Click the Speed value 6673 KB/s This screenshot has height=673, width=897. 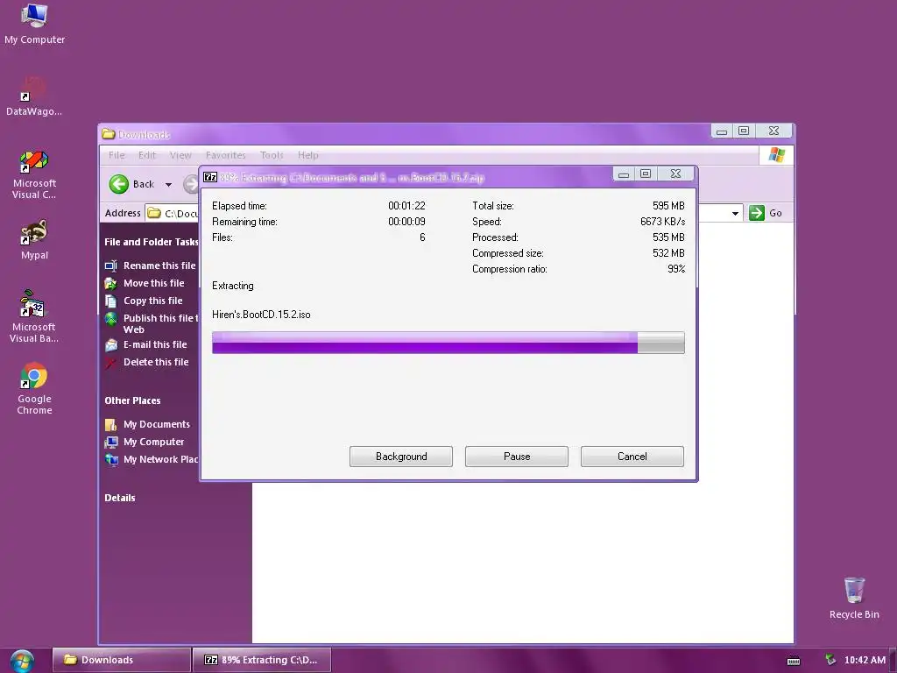(x=662, y=222)
